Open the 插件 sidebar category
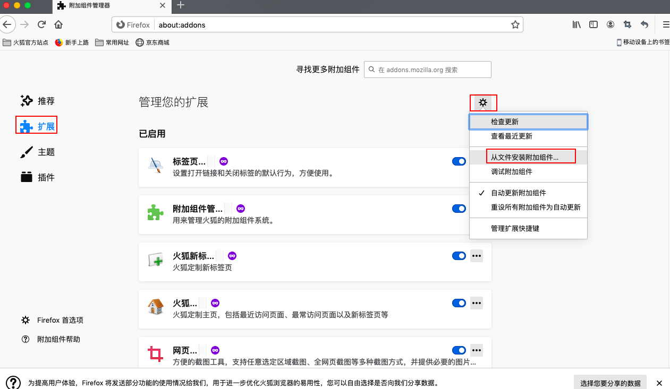The image size is (670, 389). 37,177
